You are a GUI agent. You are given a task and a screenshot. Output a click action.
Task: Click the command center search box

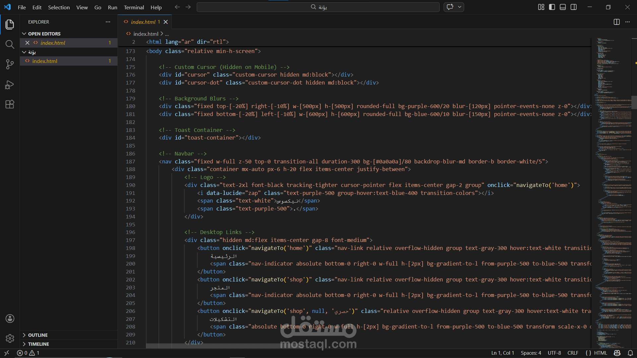click(318, 7)
